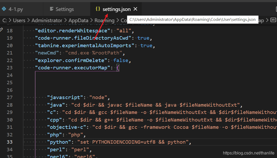The image size is (277, 158).
Task: Expand the C: breadcrumb item
Action: point(4,20)
